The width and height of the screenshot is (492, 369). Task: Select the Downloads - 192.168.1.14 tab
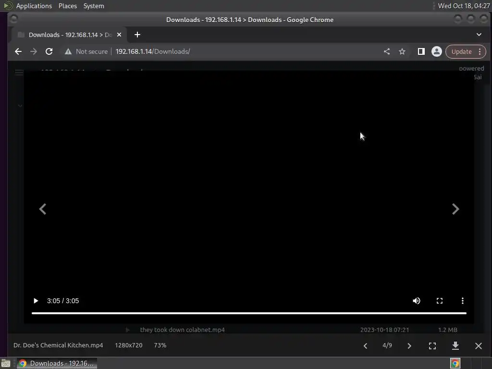(x=69, y=35)
